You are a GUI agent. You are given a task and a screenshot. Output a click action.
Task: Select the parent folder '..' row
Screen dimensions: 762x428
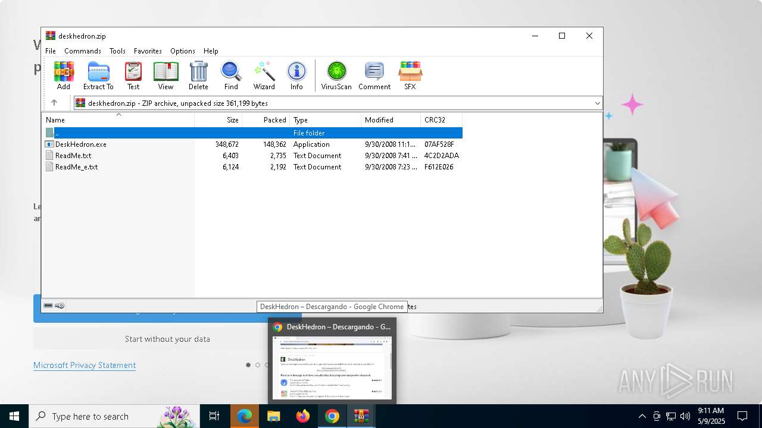tap(253, 133)
